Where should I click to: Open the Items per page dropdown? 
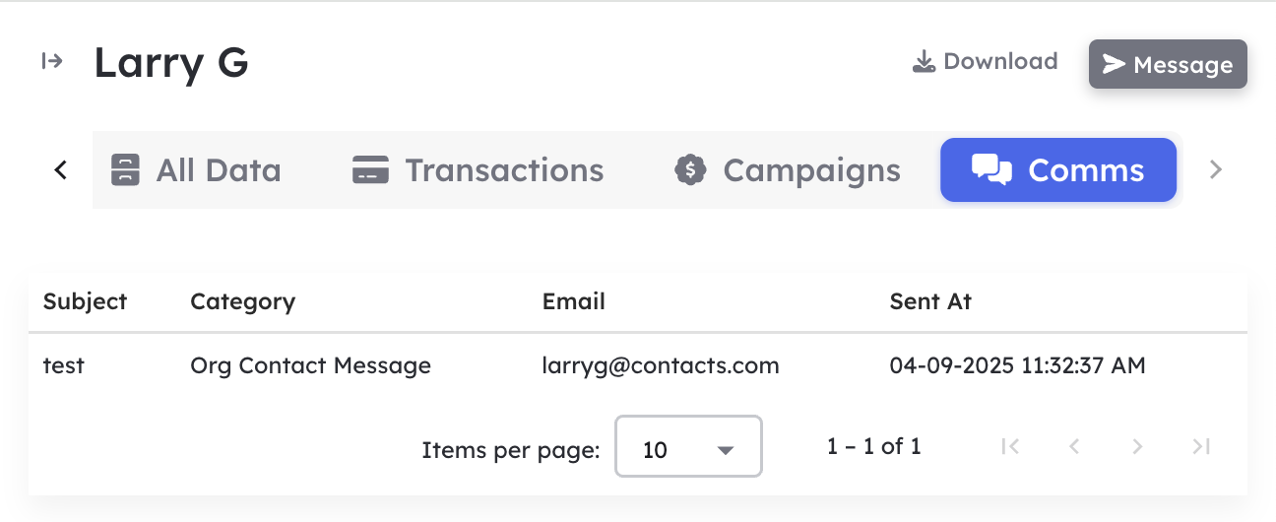[688, 447]
